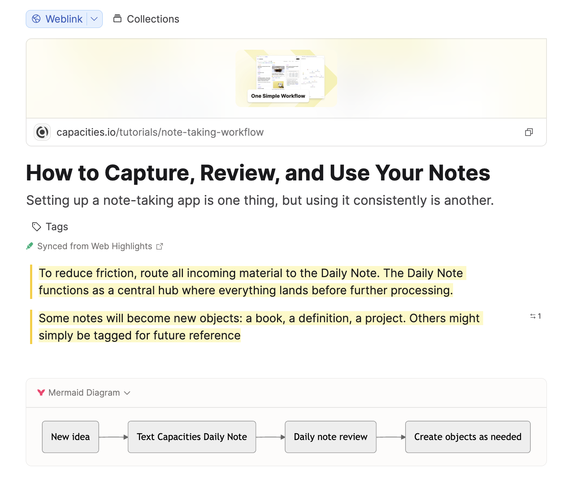Click the title How to Capture, Review heading
The width and height of the screenshot is (573, 488).
pos(258,173)
